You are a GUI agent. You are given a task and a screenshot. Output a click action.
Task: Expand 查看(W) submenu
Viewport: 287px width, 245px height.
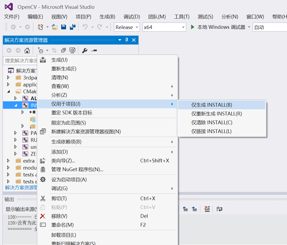[x=108, y=86]
